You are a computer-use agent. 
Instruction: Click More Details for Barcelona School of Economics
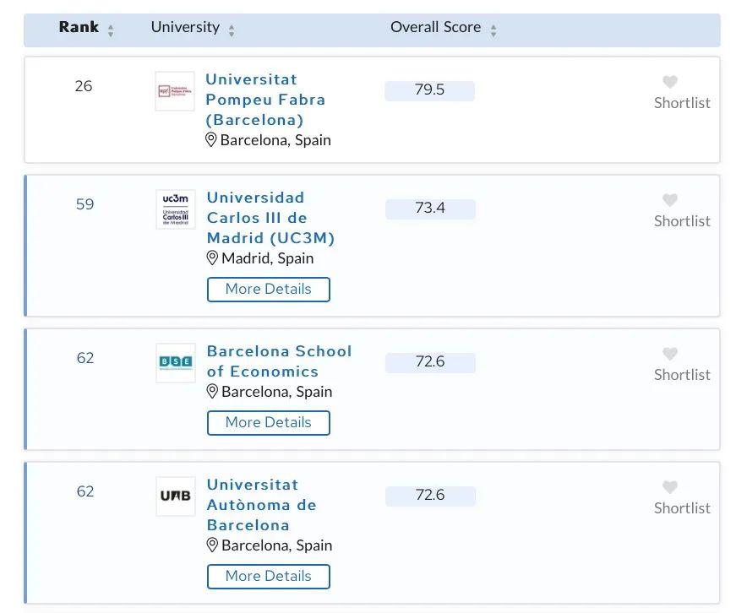[x=268, y=422]
